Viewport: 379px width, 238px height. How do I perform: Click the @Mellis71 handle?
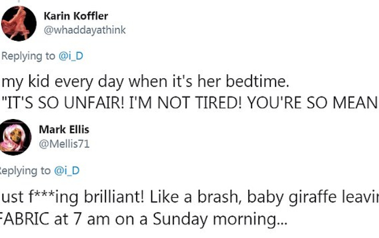[x=64, y=144]
